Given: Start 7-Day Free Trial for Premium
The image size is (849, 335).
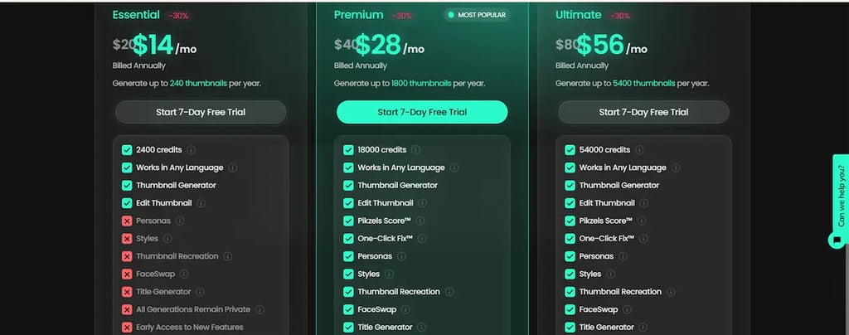Looking at the screenshot, I should coord(422,112).
